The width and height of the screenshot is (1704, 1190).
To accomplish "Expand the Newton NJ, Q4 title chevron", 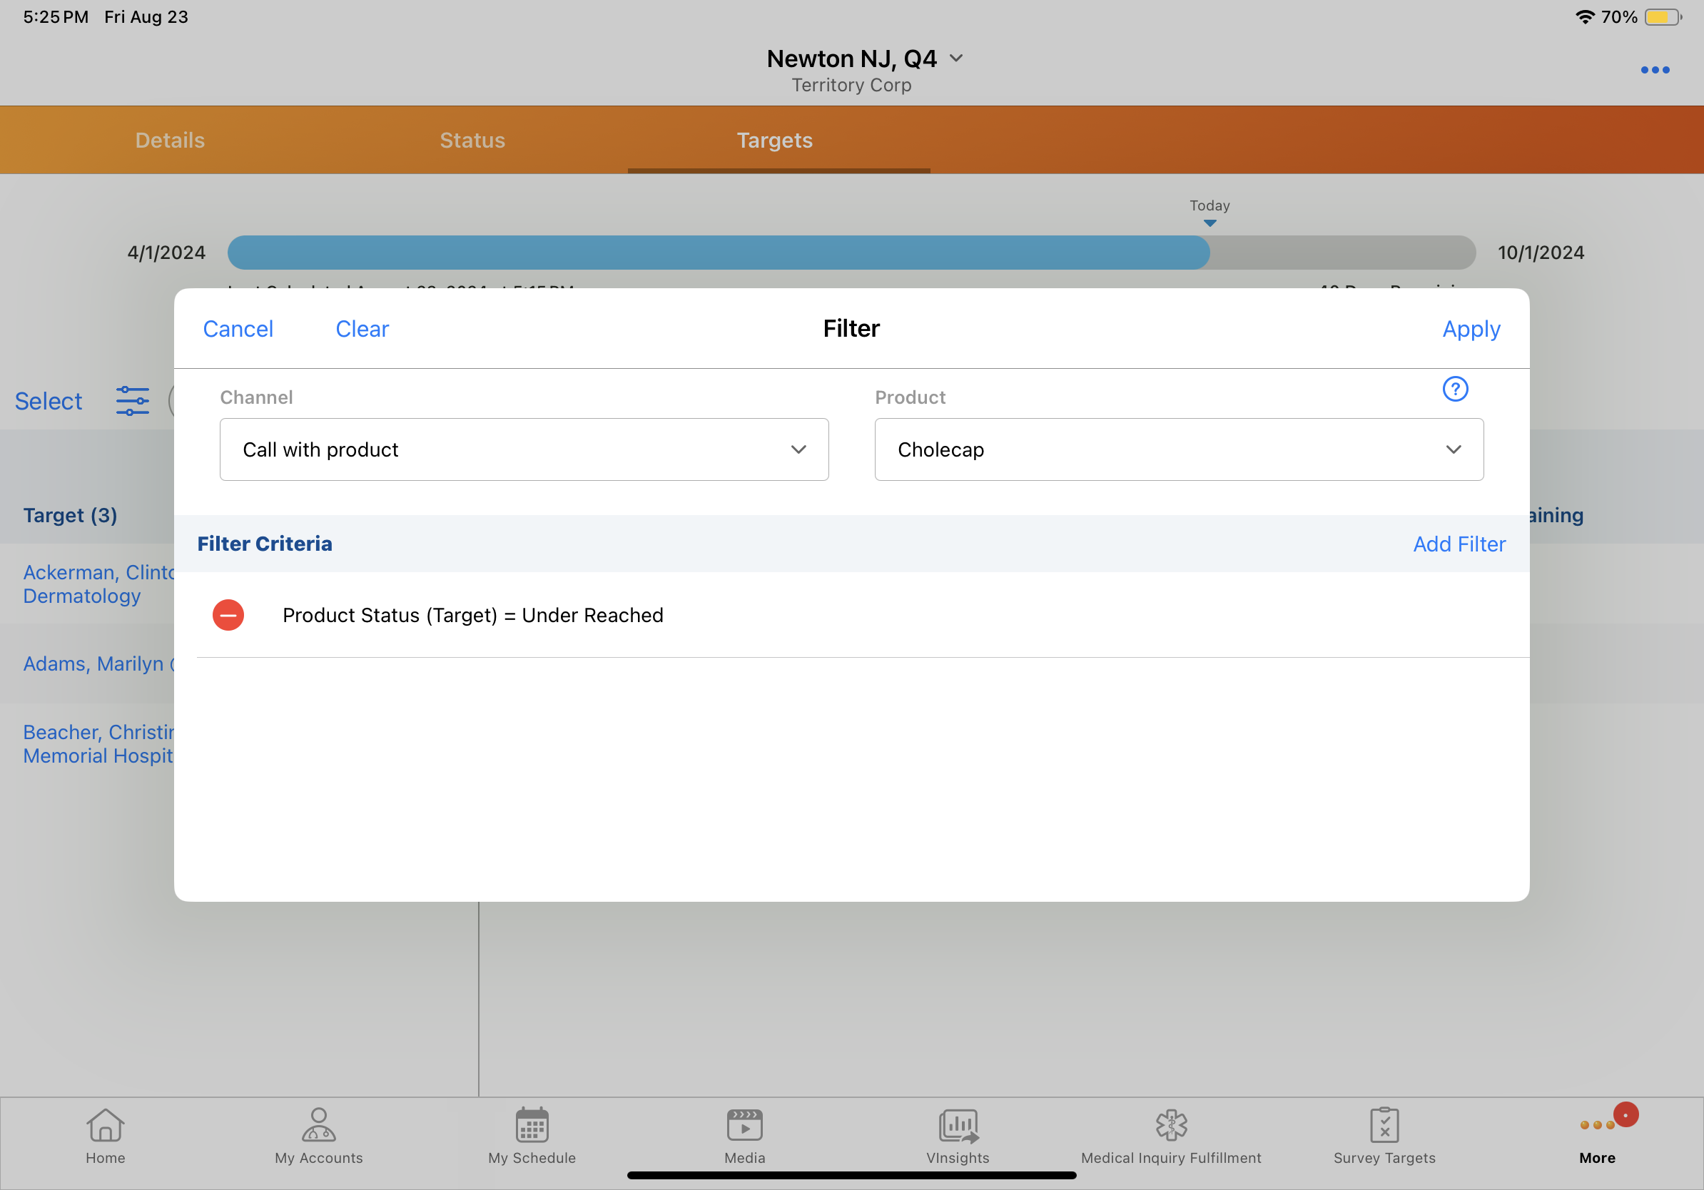I will click(957, 58).
